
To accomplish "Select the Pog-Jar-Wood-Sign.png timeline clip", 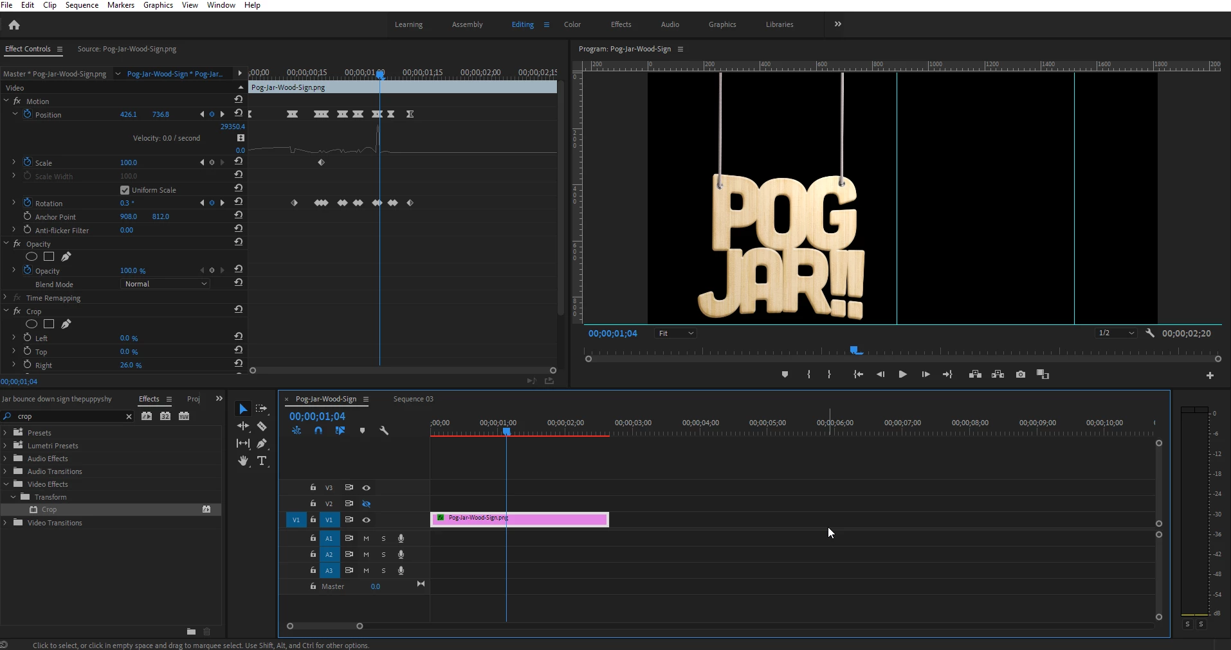I will coord(520,519).
